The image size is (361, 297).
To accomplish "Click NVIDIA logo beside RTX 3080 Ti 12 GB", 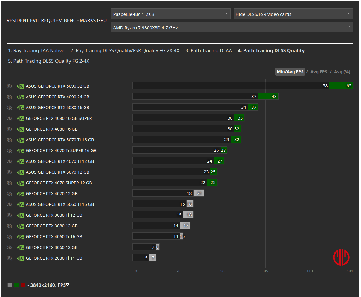I will point(20,215).
